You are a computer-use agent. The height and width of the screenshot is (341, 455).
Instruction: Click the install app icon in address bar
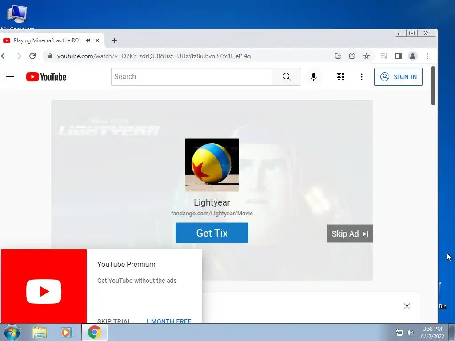tap(338, 56)
